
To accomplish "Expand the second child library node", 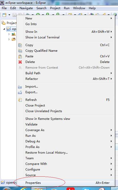I will click(x=9, y=39).
